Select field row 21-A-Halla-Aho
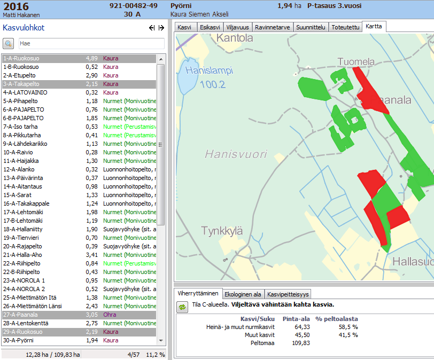434x360 pixels. click(x=79, y=255)
